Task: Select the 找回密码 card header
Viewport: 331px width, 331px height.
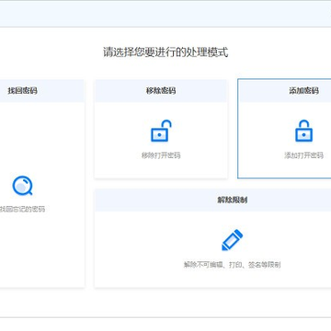Action: [x=42, y=91]
